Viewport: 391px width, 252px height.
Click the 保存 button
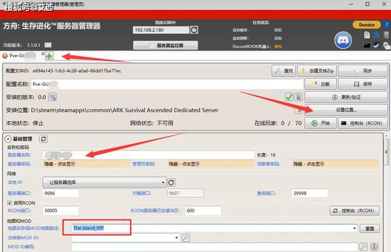363,84
